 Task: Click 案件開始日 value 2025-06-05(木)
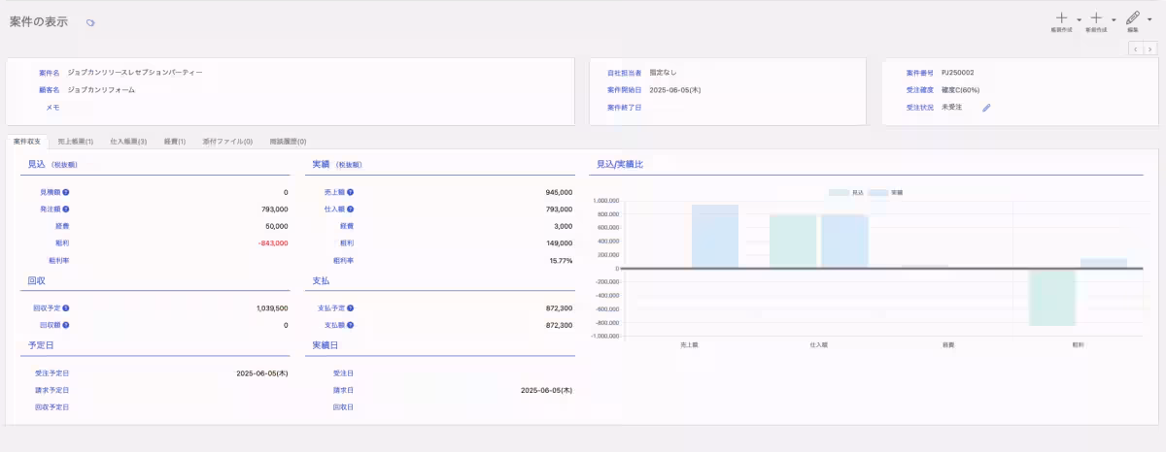[x=675, y=89]
